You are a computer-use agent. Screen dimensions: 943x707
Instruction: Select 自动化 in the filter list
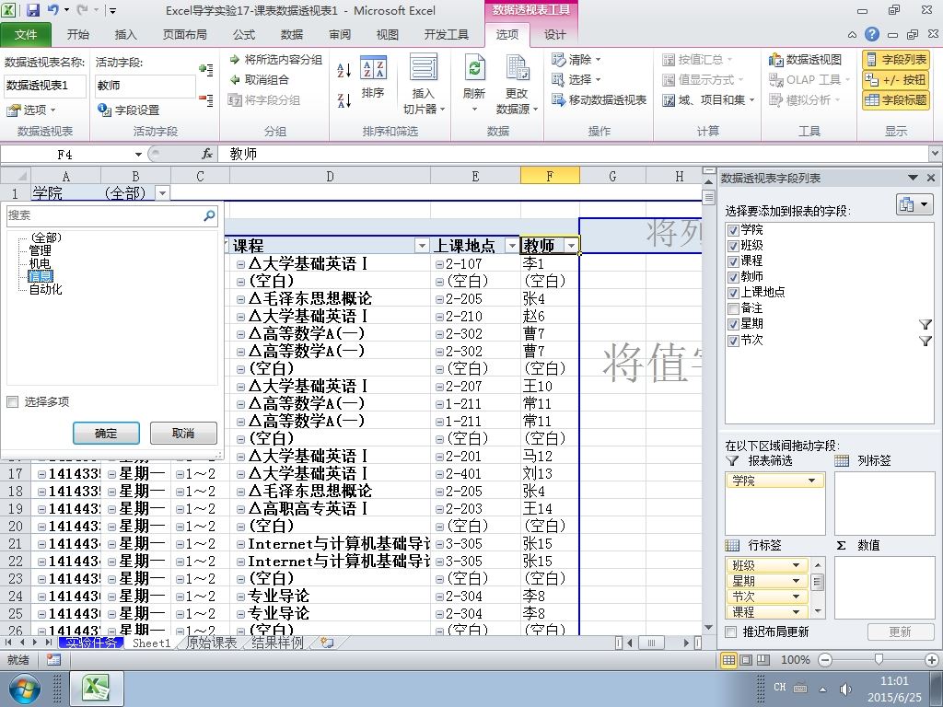coord(46,289)
